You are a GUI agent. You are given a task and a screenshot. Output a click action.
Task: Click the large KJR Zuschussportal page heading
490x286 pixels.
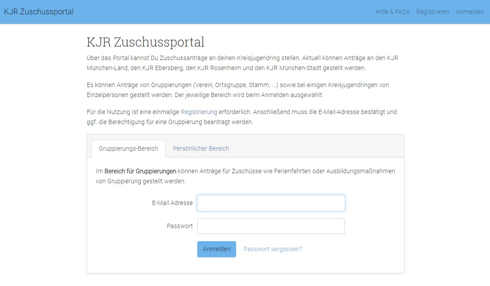(x=145, y=42)
